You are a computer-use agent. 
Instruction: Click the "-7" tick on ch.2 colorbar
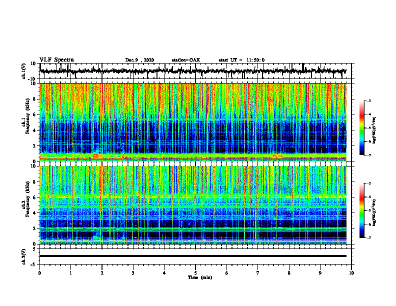pos(369,237)
